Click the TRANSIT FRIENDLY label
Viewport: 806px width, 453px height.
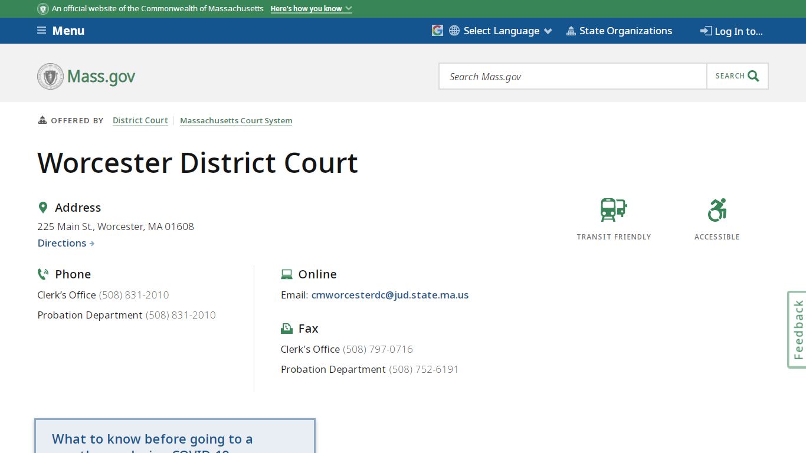(x=614, y=237)
